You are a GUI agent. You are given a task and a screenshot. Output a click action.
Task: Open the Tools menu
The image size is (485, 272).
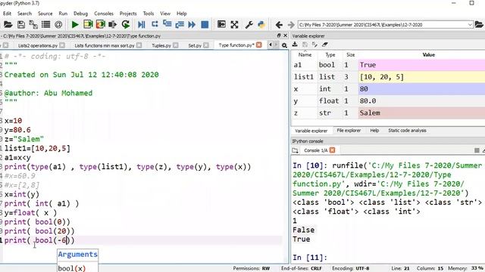[x=149, y=14]
